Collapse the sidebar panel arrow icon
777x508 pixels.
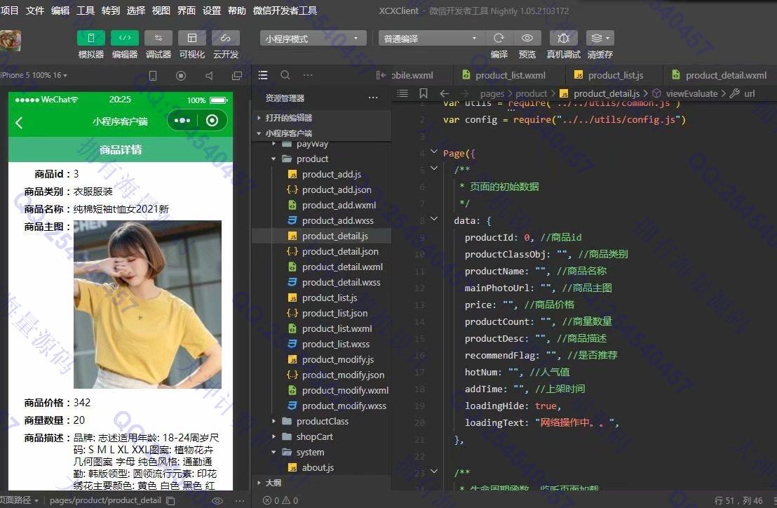click(x=381, y=75)
